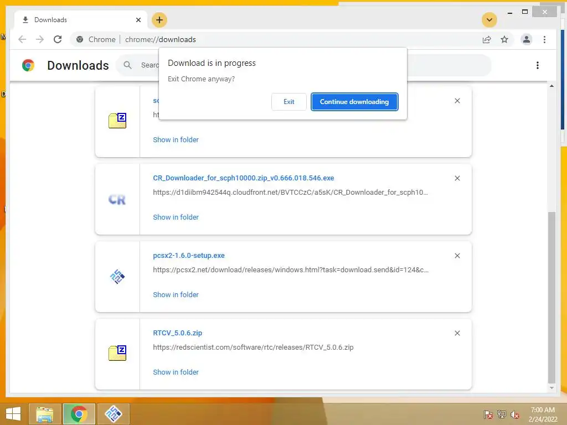Show CR_Downloader file in folder

176,217
